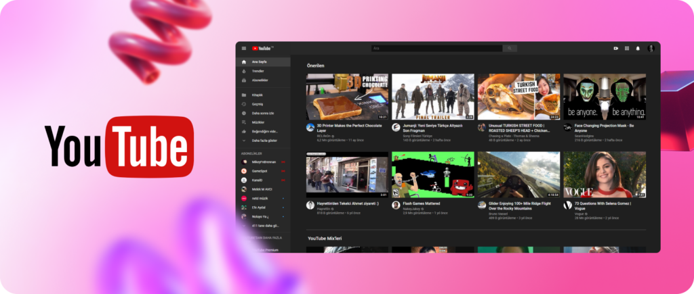Click the Geçmiş history clock icon
694x294 pixels.
(x=243, y=104)
